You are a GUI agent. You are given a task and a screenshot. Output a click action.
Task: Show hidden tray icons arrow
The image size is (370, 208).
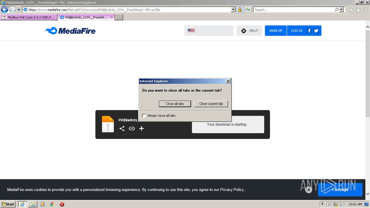322,204
